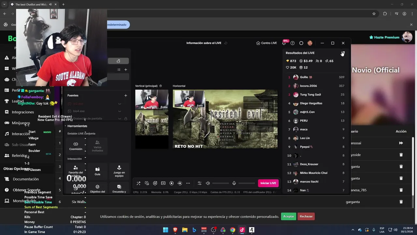The image size is (417, 235).
Task: Open the audio mixer settings icon
Action: pyautogui.click(x=199, y=183)
